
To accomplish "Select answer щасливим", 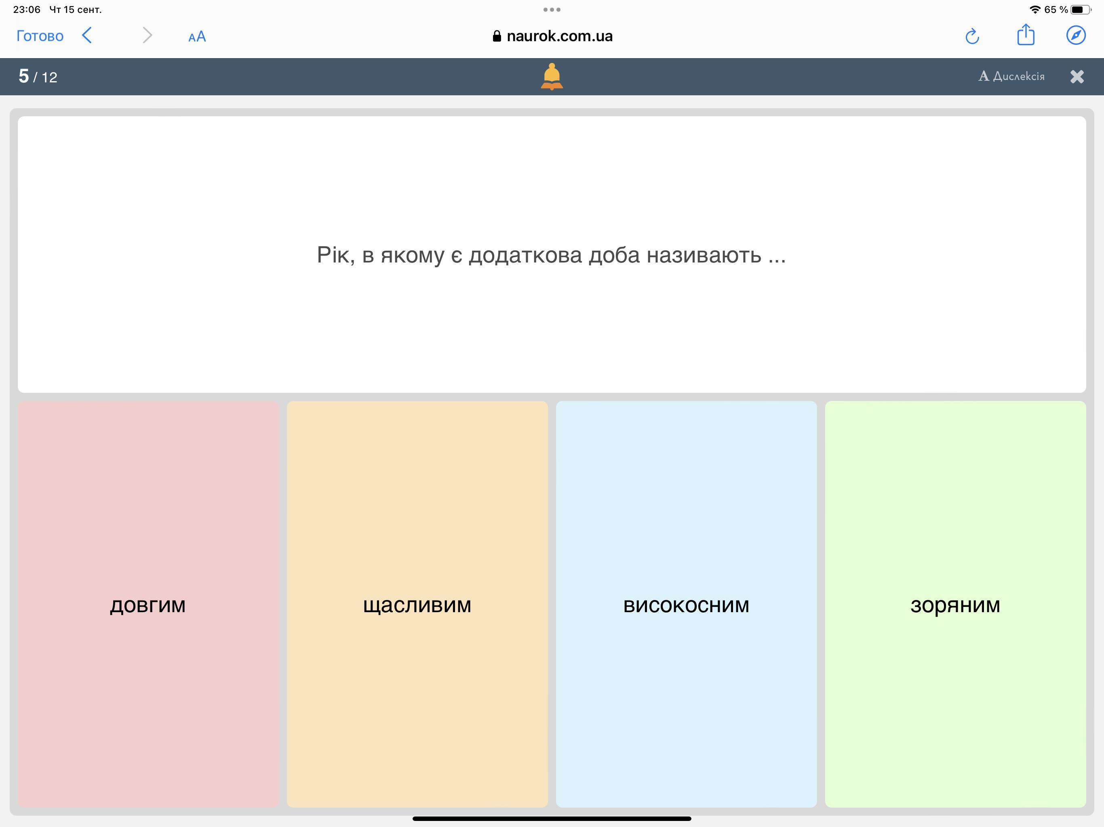I will (417, 604).
